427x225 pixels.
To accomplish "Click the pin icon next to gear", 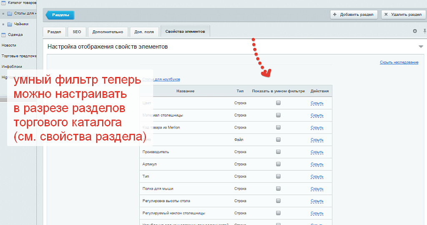I will [x=424, y=31].
